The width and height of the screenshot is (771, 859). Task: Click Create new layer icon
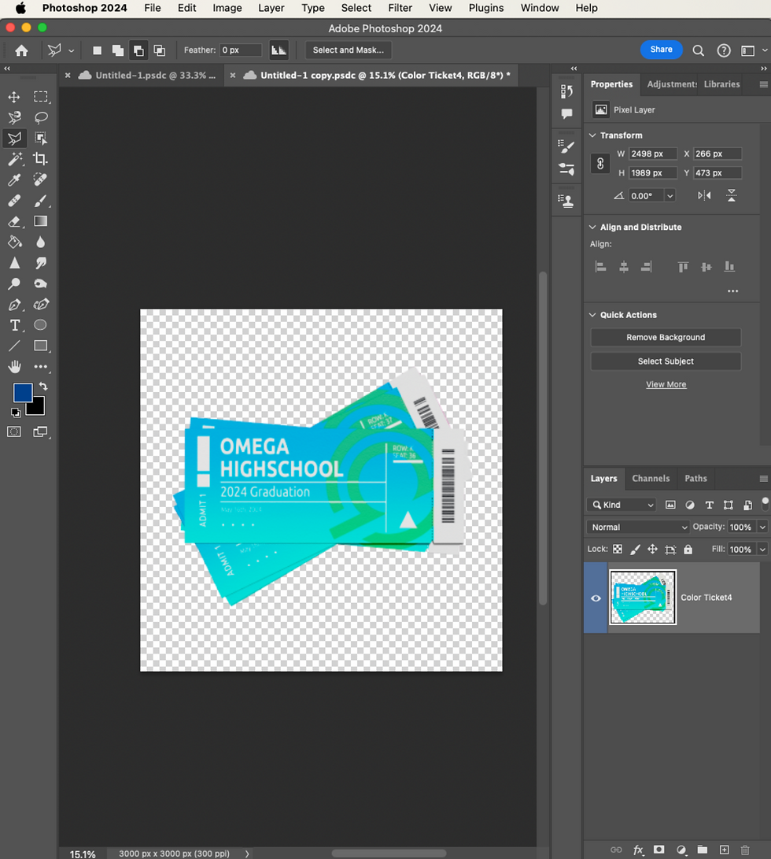click(x=724, y=850)
